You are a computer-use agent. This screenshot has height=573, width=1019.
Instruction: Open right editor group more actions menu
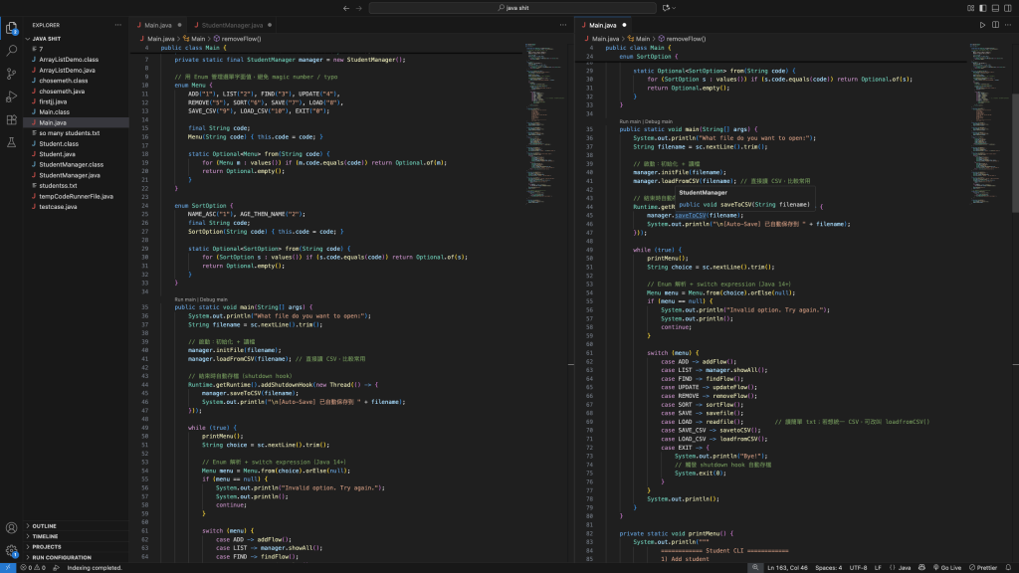1008,25
